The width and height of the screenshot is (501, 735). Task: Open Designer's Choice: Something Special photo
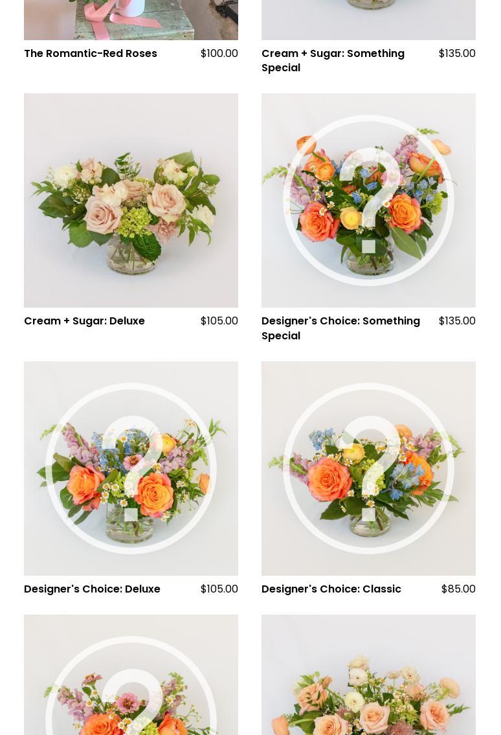coord(368,200)
